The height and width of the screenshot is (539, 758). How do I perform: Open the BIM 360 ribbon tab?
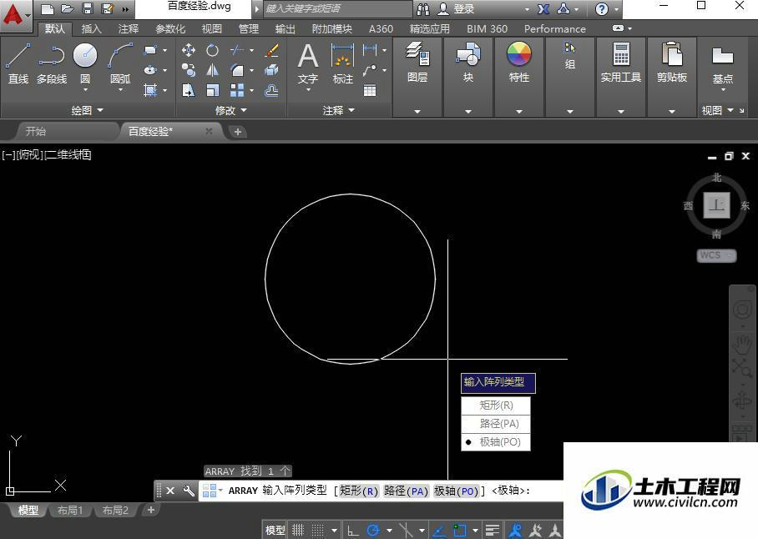coord(487,29)
